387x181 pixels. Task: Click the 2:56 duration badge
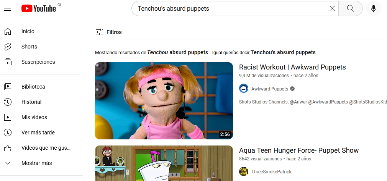[x=225, y=134]
